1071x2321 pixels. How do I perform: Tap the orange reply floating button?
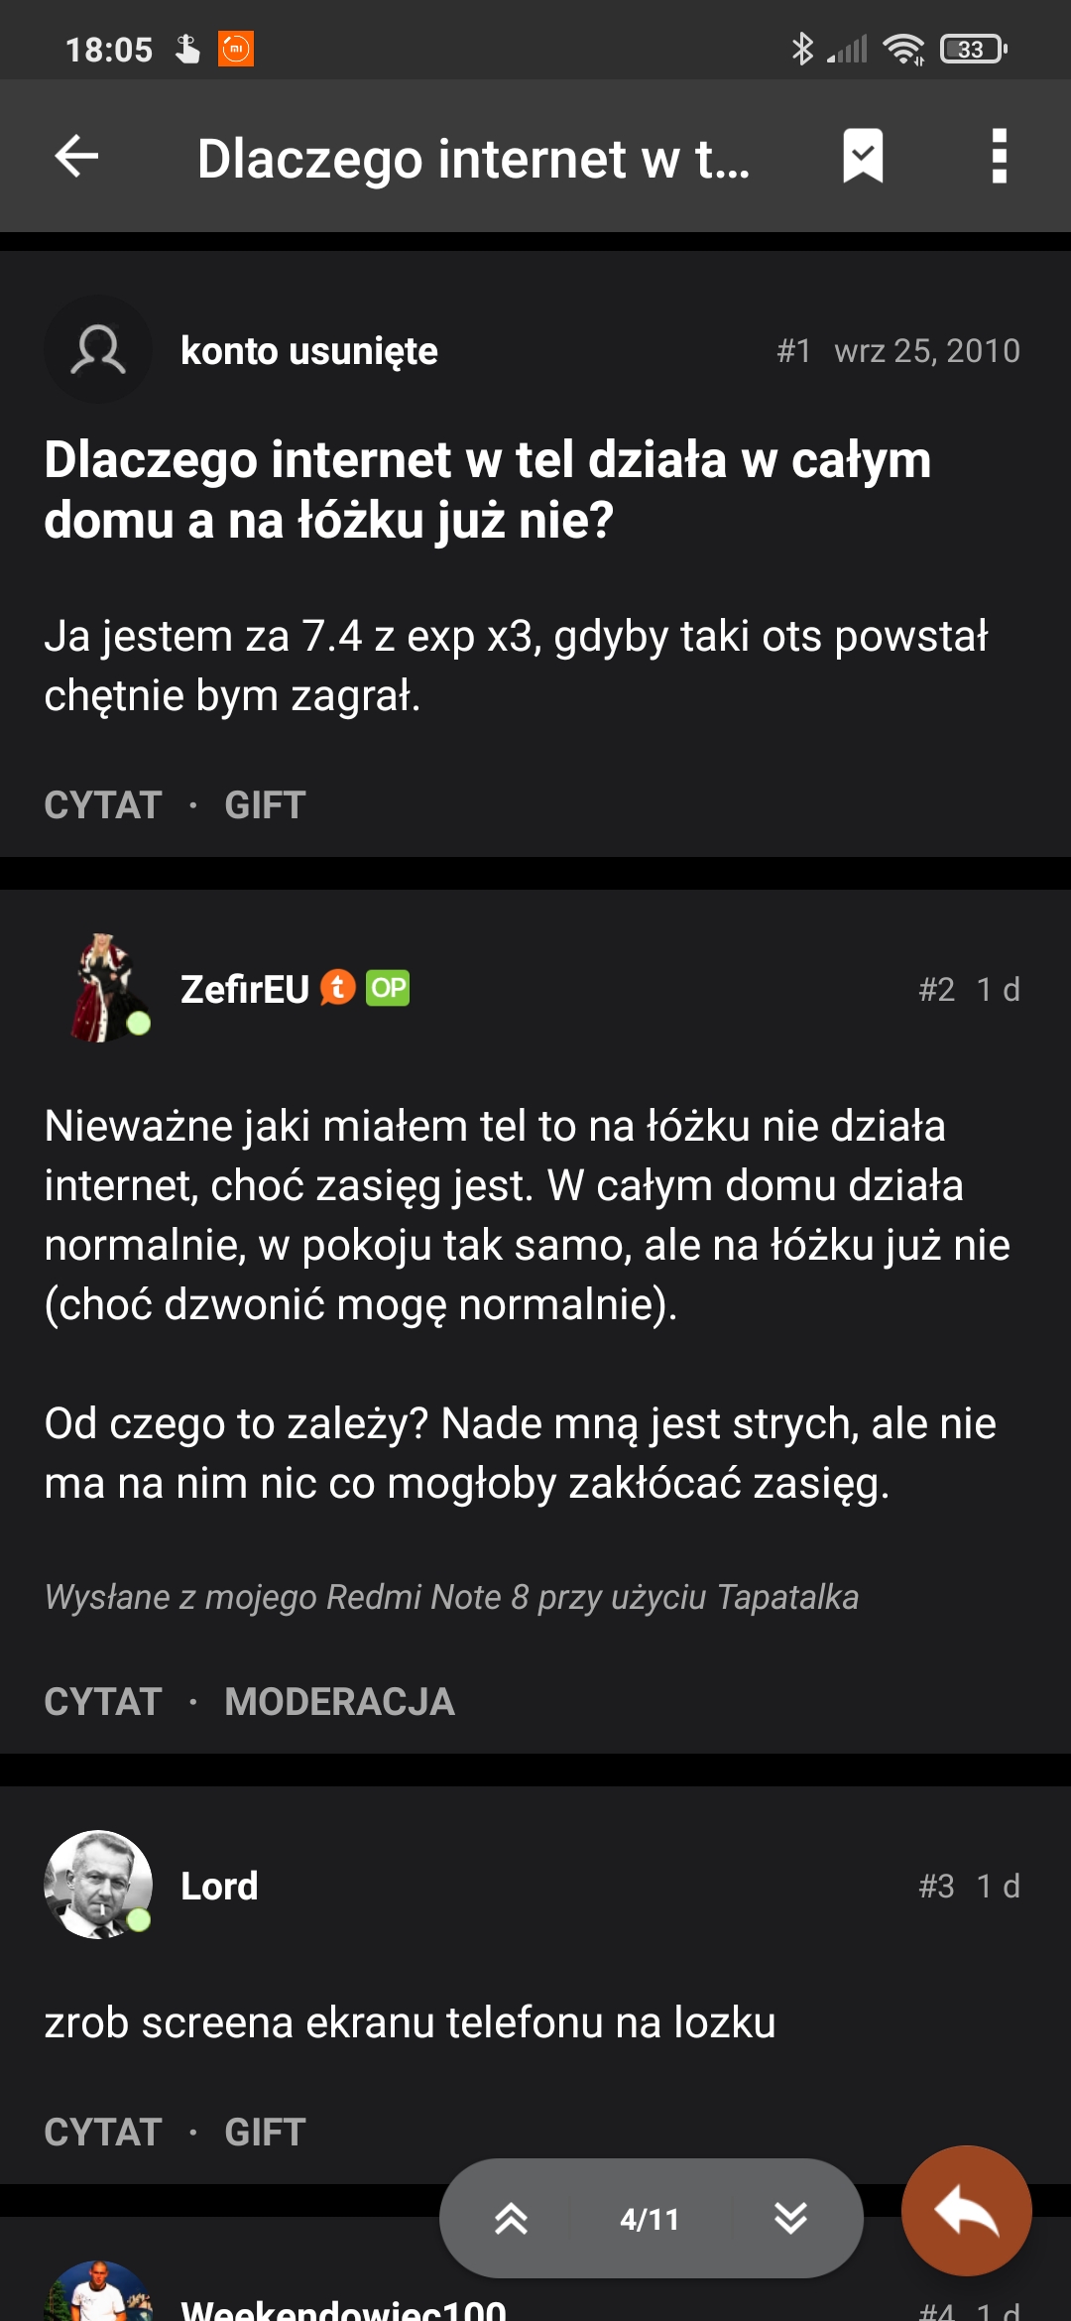[x=966, y=2211]
